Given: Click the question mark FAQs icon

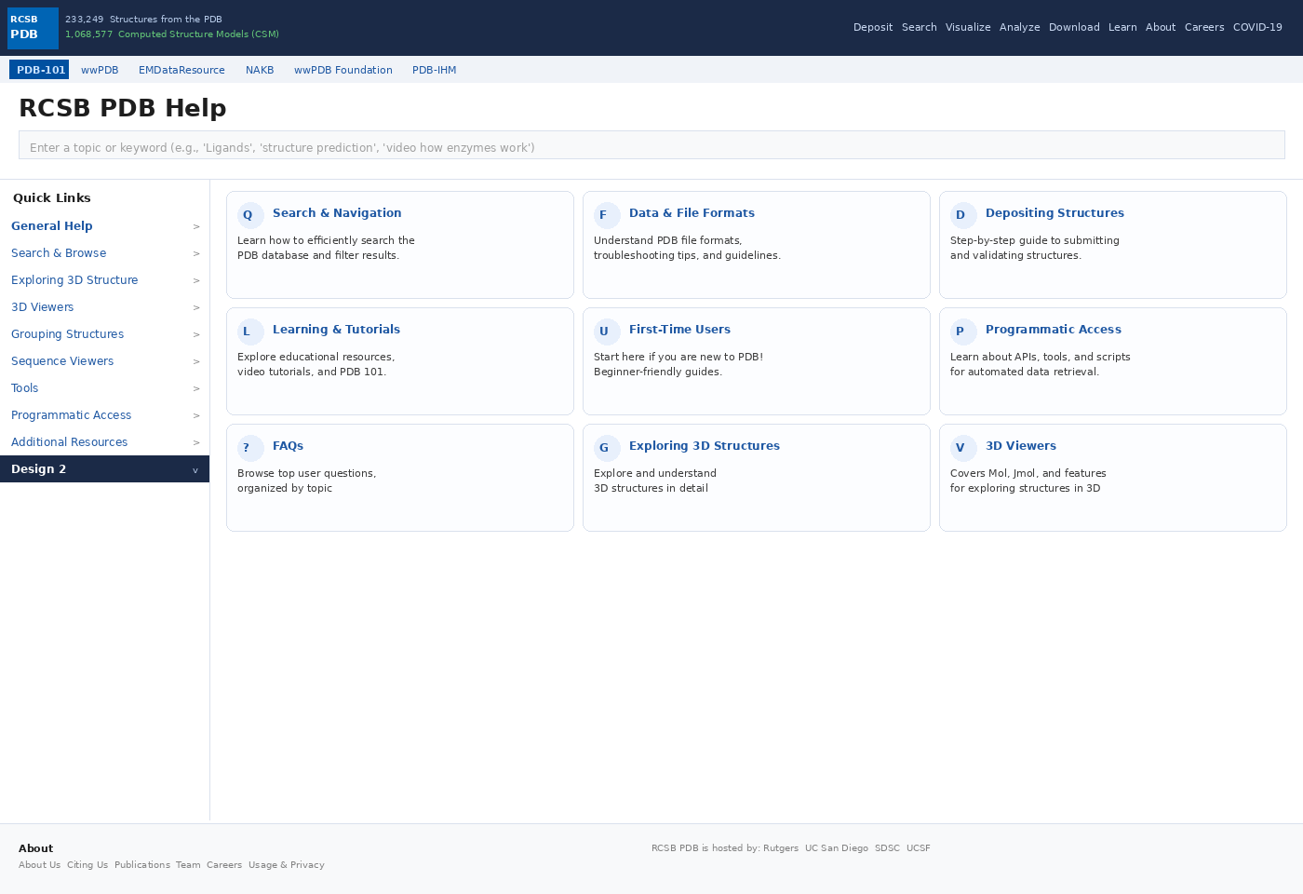Looking at the screenshot, I should (249, 448).
